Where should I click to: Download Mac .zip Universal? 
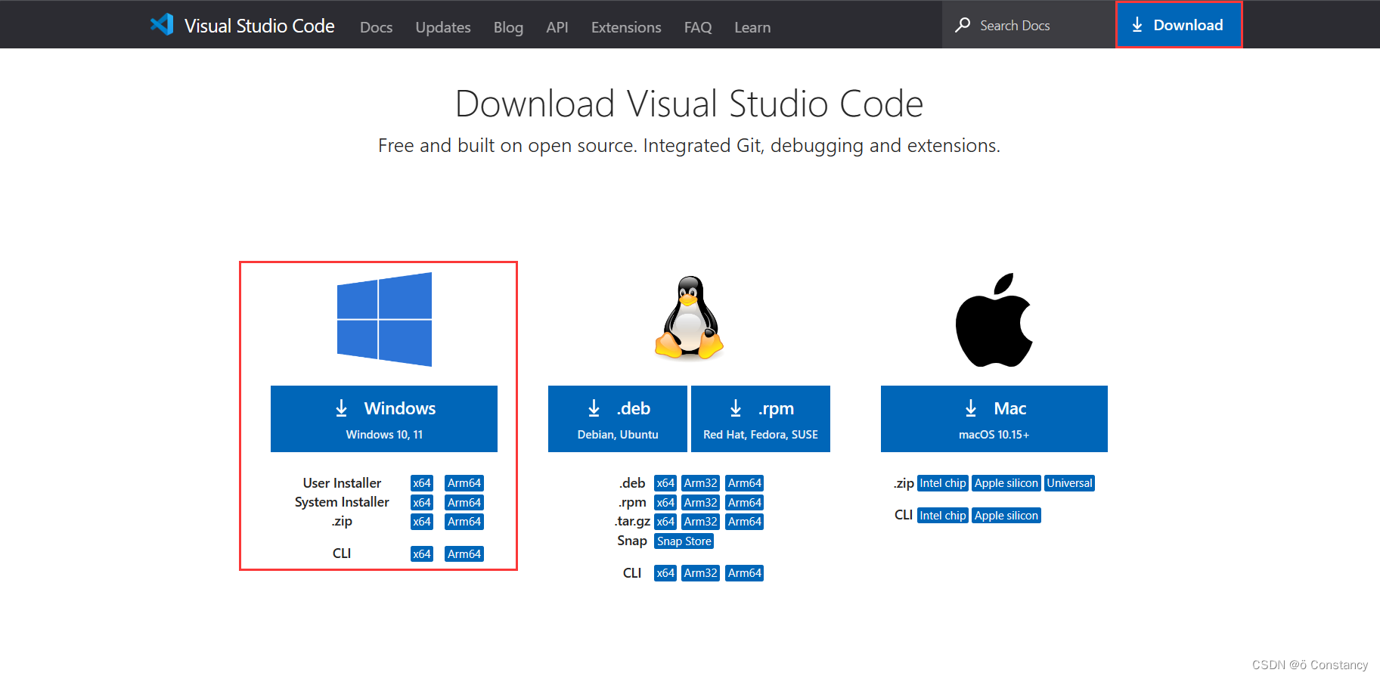(x=1070, y=483)
